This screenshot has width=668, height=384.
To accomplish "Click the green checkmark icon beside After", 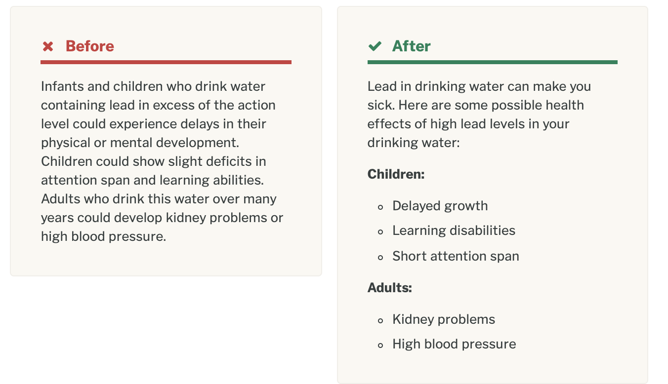I will click(x=375, y=46).
